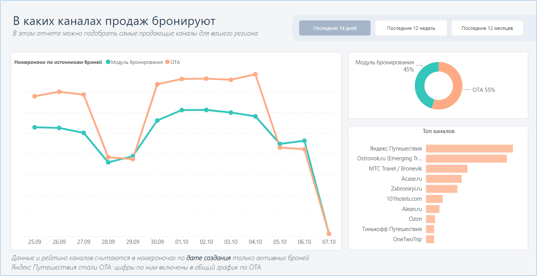Screen dimensions: 537x276
Task: Select the Zabroniryi.ru bar
Action: coord(441,189)
